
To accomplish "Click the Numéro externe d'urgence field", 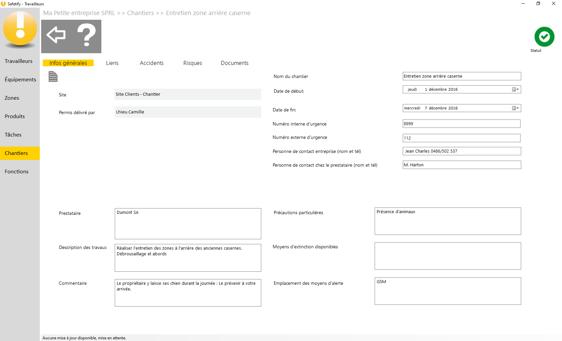I will [x=461, y=138].
